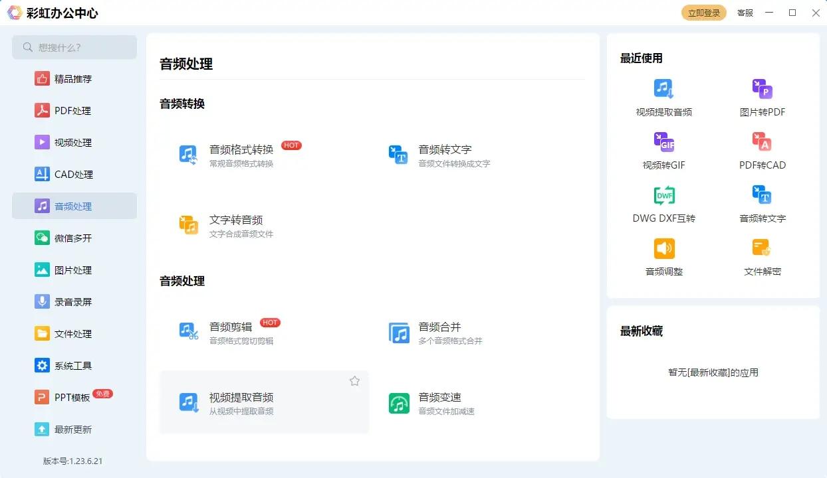Click recent 音频调整 speaker icon
This screenshot has height=478, width=827.
(x=663, y=248)
